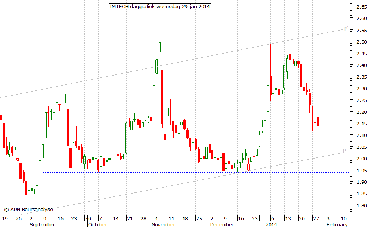The height and width of the screenshot is (227, 368).
Task: Click the chart title 'IMTECH daggrafiek woensdag 29 jan 2014'
Action: click(160, 7)
